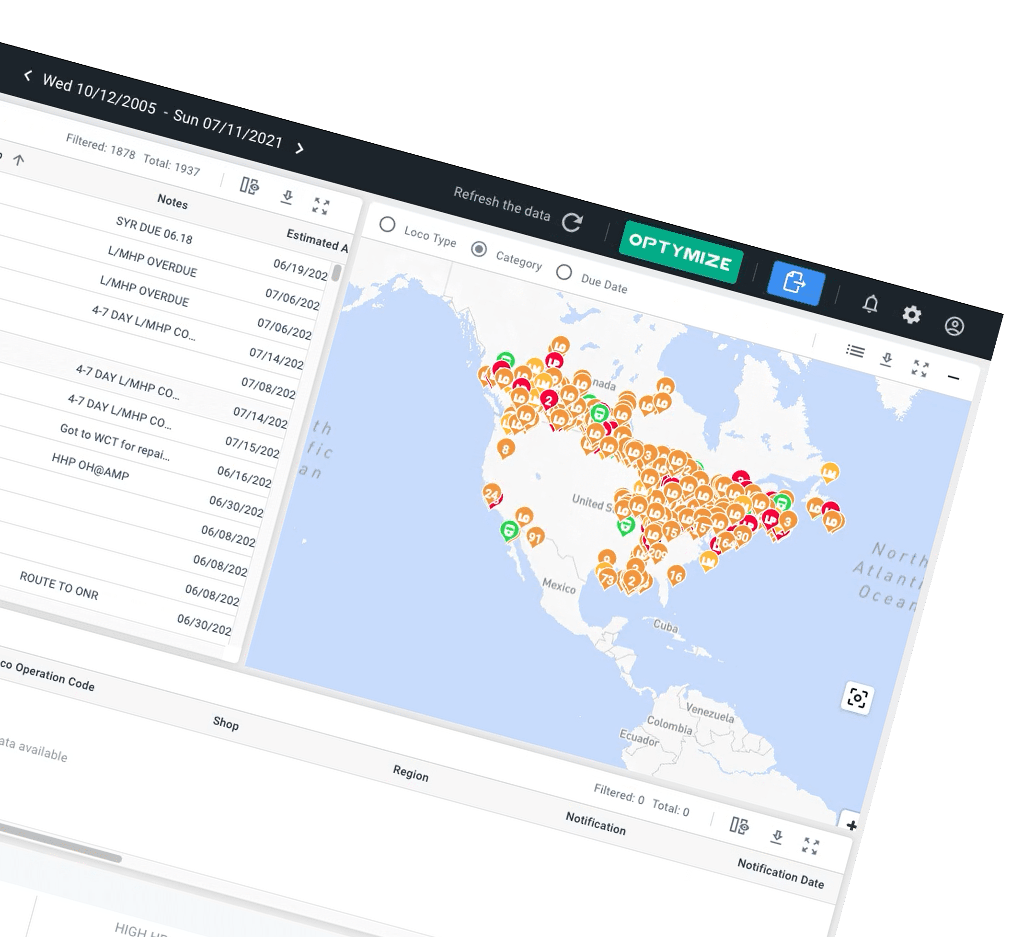Image resolution: width=1012 pixels, height=937 pixels.
Task: Click map cluster marker labeled 16
Action: tap(676, 575)
